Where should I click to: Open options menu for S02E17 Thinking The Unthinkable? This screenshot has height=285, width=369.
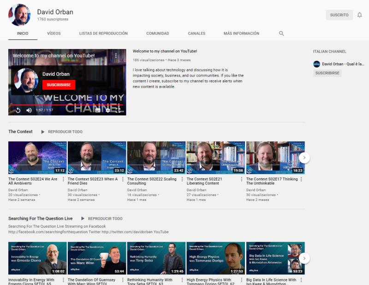pyautogui.click(x=301, y=179)
